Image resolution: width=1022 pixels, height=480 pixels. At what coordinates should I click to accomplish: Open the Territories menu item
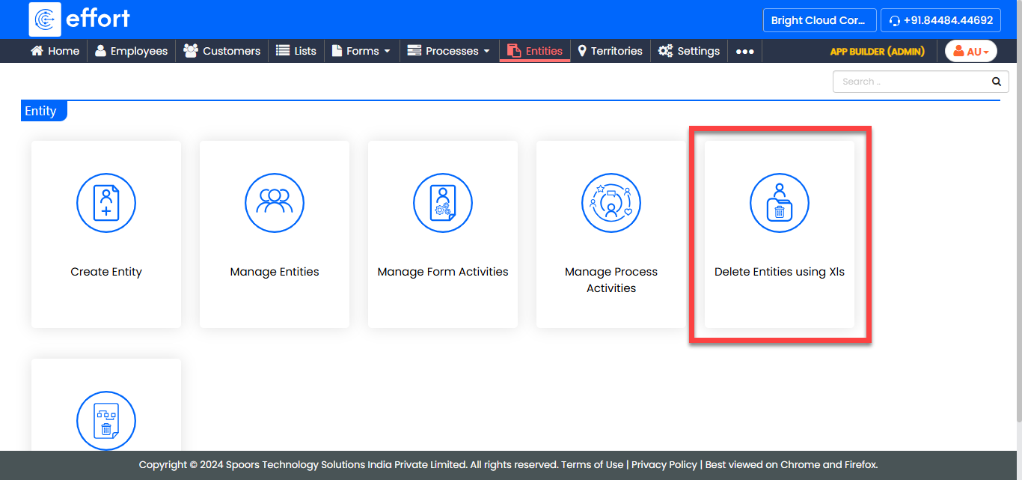(610, 51)
